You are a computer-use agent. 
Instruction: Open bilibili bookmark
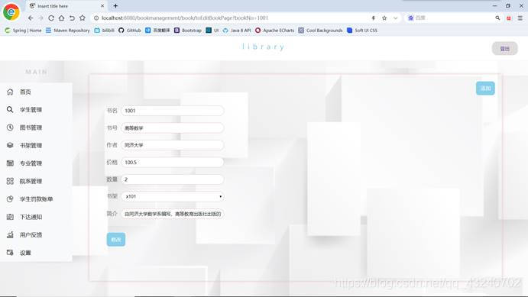(105, 31)
